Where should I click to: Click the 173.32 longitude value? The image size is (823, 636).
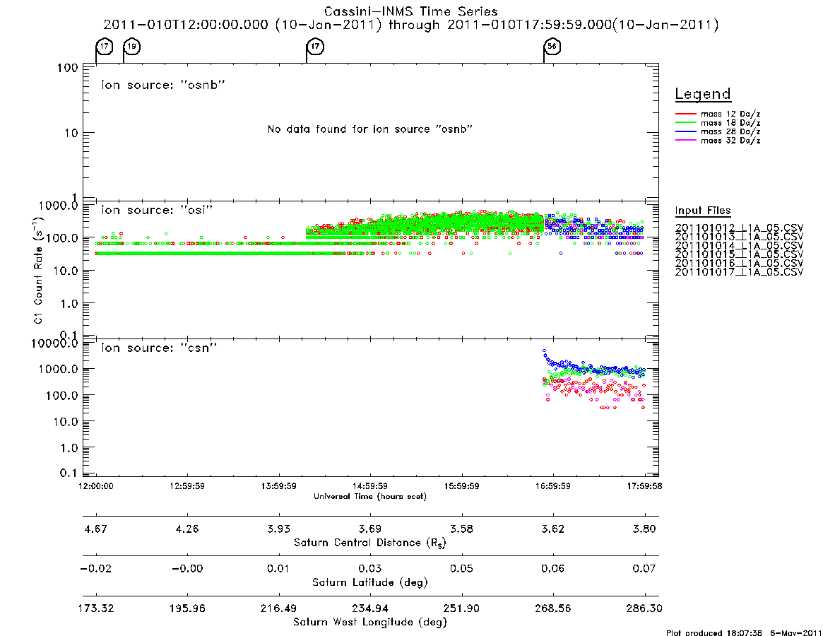click(96, 608)
